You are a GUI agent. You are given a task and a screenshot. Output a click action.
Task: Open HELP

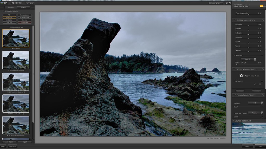click(3, 146)
